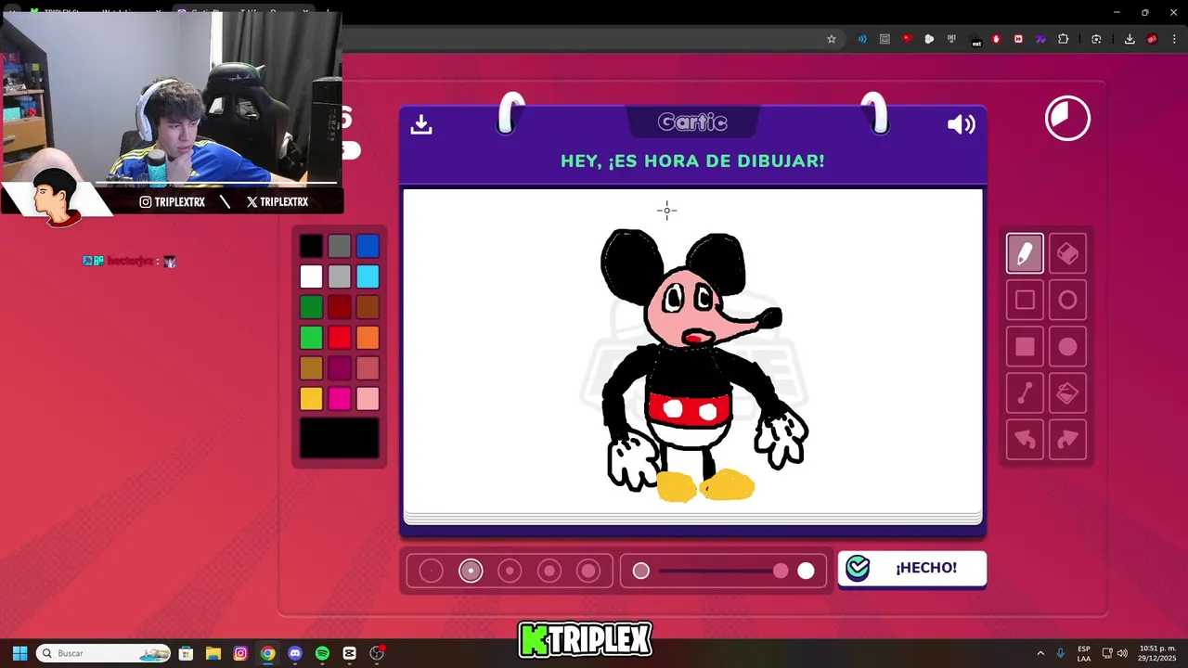The image size is (1188, 668).
Task: Open CapCut from the taskbar
Action: coord(349,653)
